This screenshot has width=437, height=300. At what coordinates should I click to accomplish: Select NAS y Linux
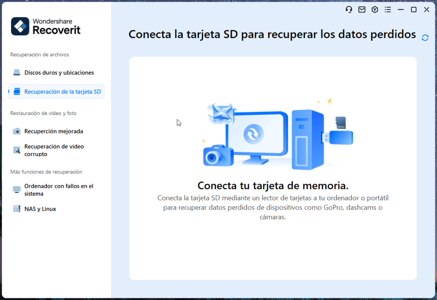click(x=57, y=209)
